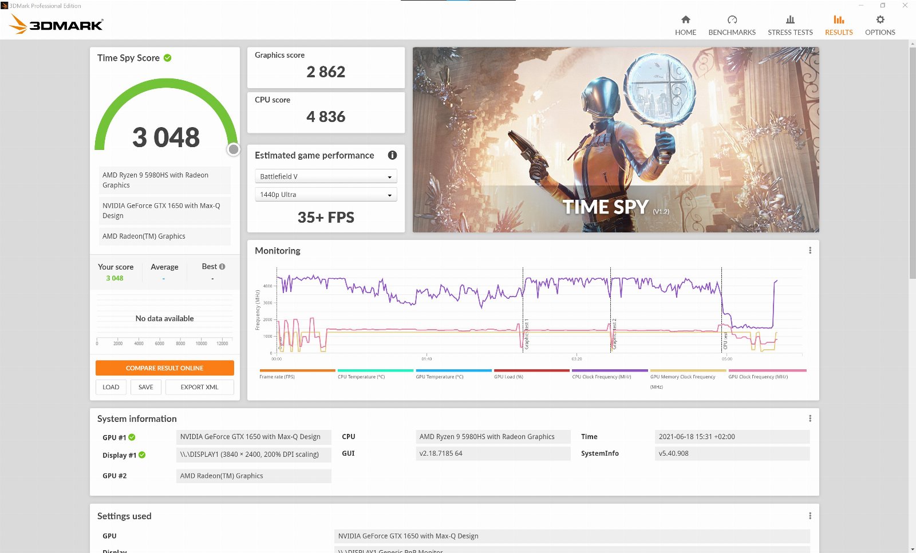
Task: Click the NVIDIA GeForce GTX 1650 card
Action: coord(165,211)
